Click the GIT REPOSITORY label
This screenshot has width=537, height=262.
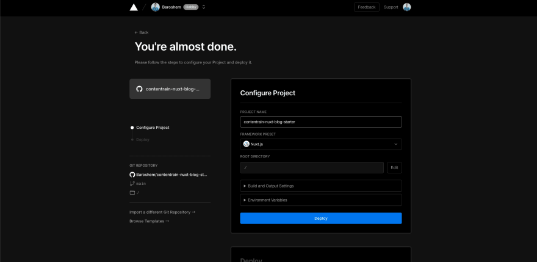tap(143, 166)
